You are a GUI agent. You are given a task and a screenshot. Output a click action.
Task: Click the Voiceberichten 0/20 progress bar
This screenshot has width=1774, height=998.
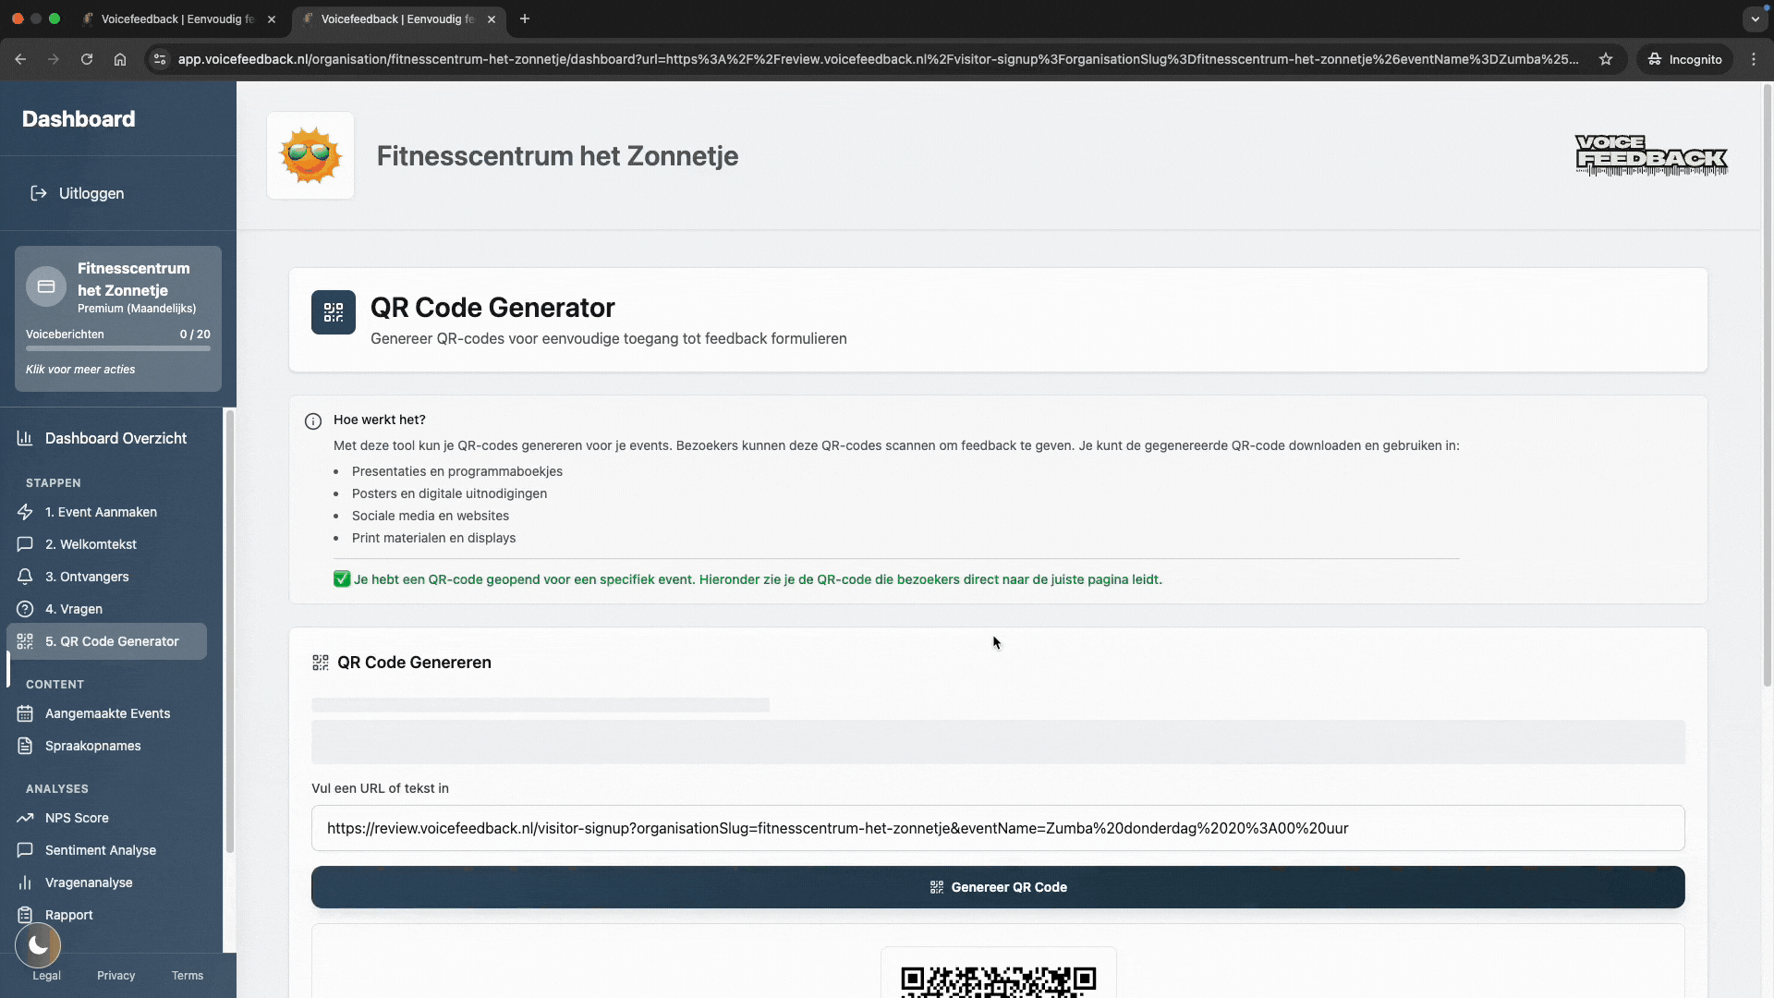tap(118, 348)
